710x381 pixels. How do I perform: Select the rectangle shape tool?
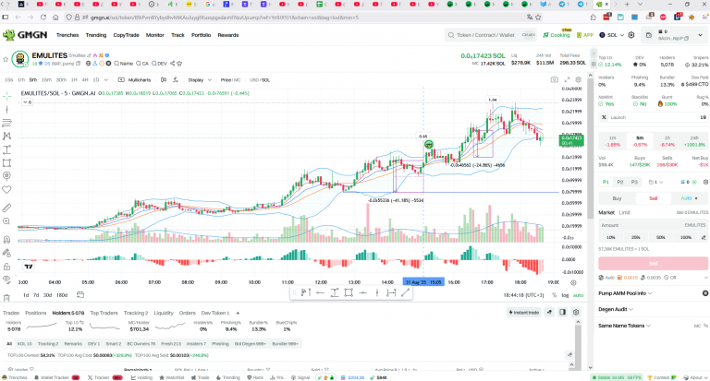coord(6,162)
